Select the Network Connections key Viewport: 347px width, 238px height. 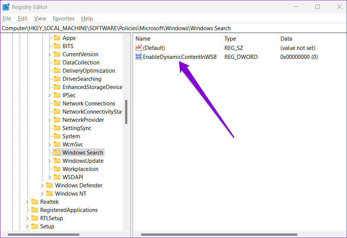89,104
